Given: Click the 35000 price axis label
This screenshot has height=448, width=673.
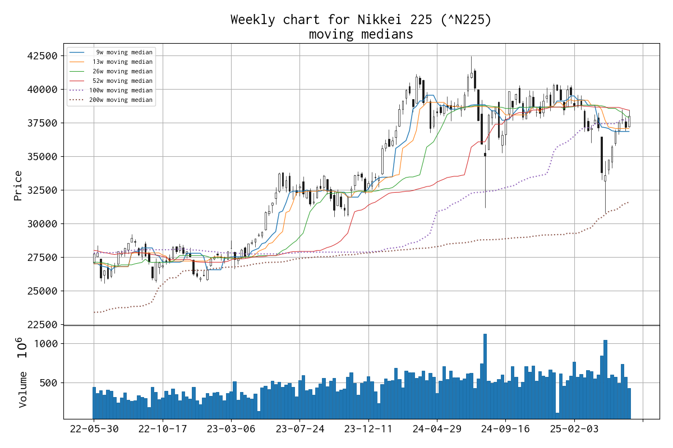Looking at the screenshot, I should click(x=43, y=157).
